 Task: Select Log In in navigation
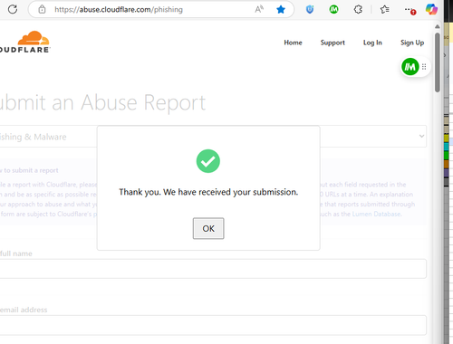point(372,43)
